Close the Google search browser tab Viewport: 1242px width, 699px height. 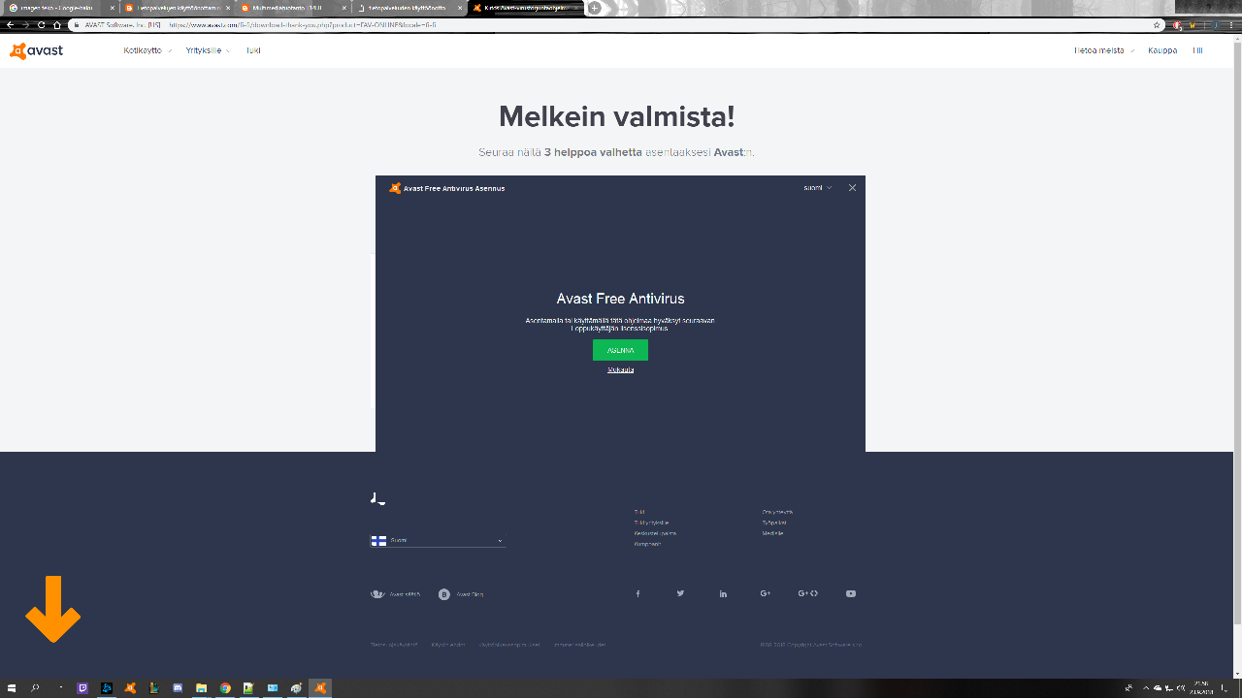(x=113, y=8)
